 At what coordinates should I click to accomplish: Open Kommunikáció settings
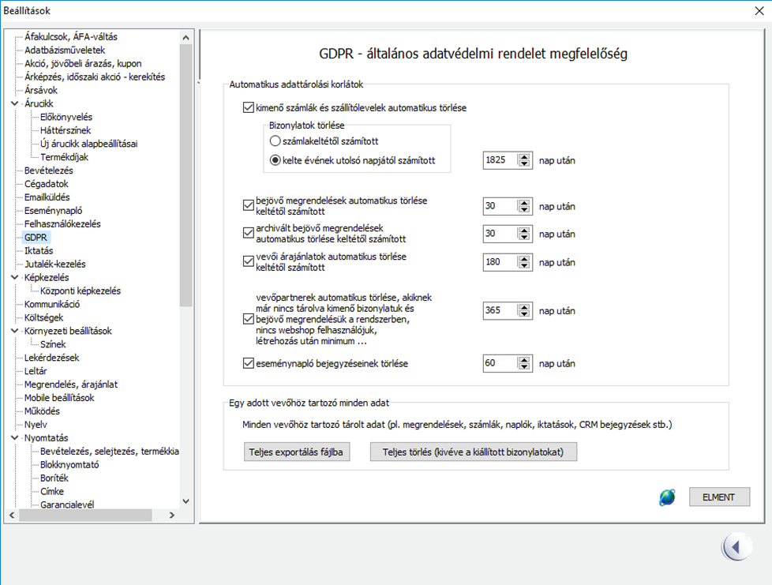coord(51,304)
